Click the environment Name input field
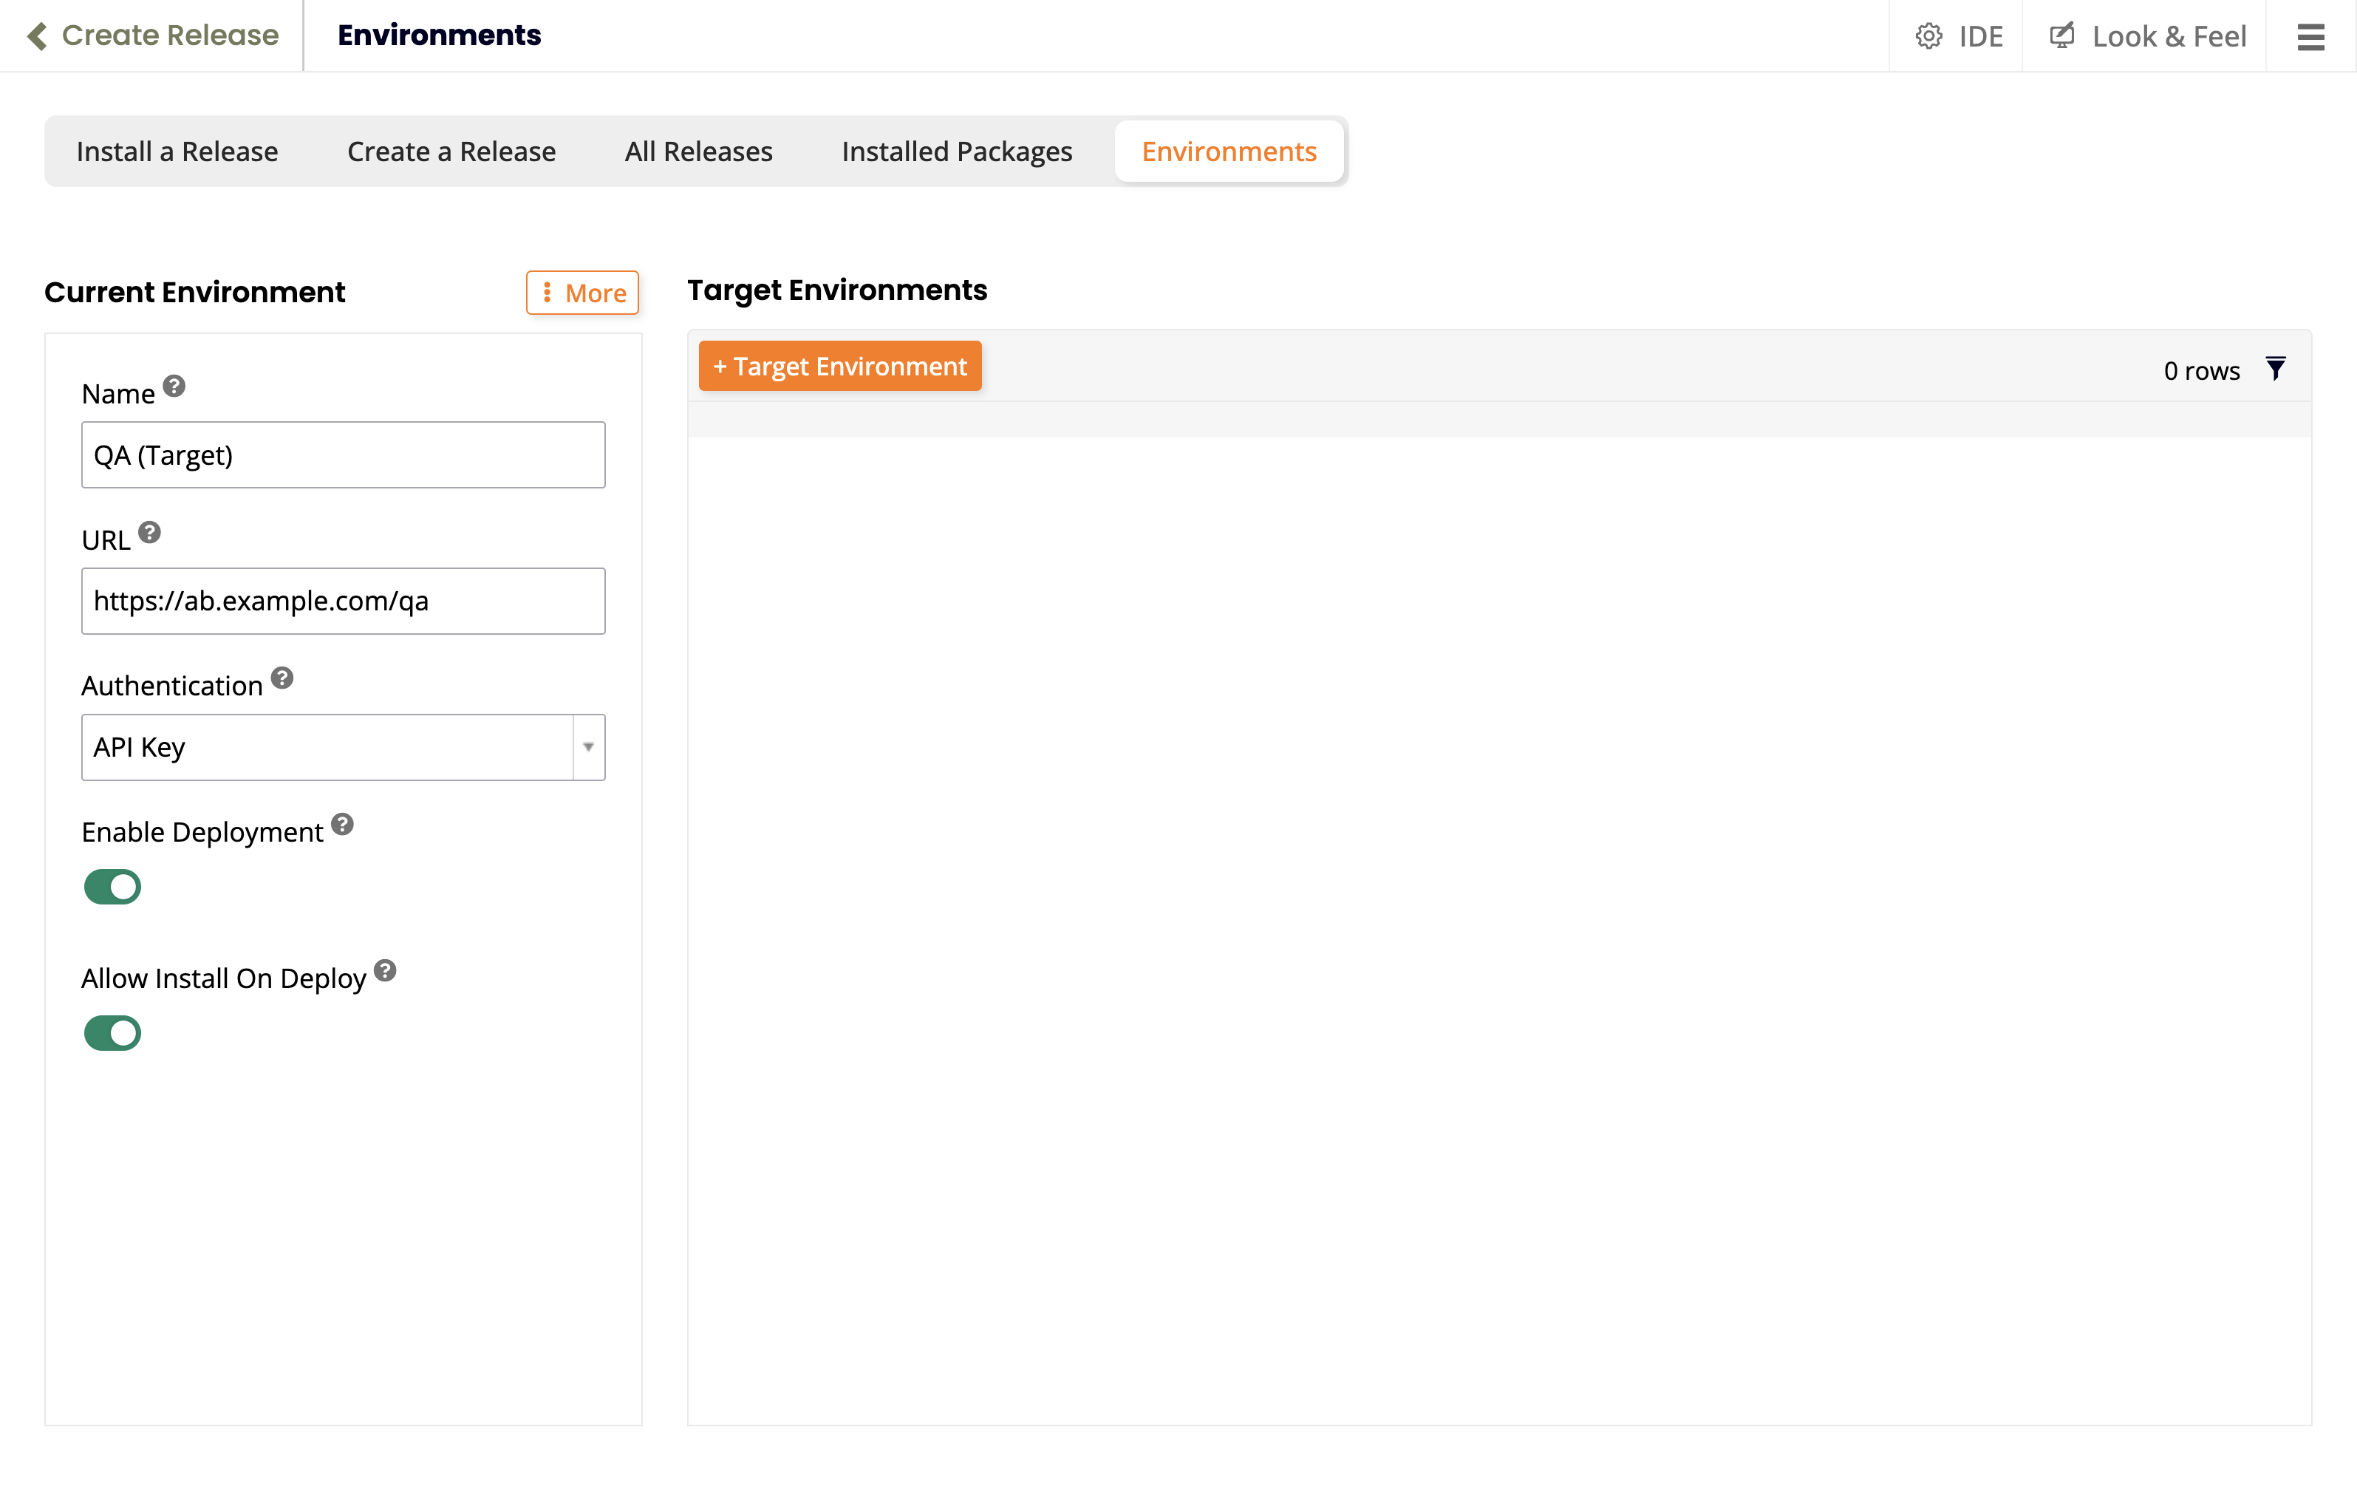The height and width of the screenshot is (1506, 2357). click(343, 455)
